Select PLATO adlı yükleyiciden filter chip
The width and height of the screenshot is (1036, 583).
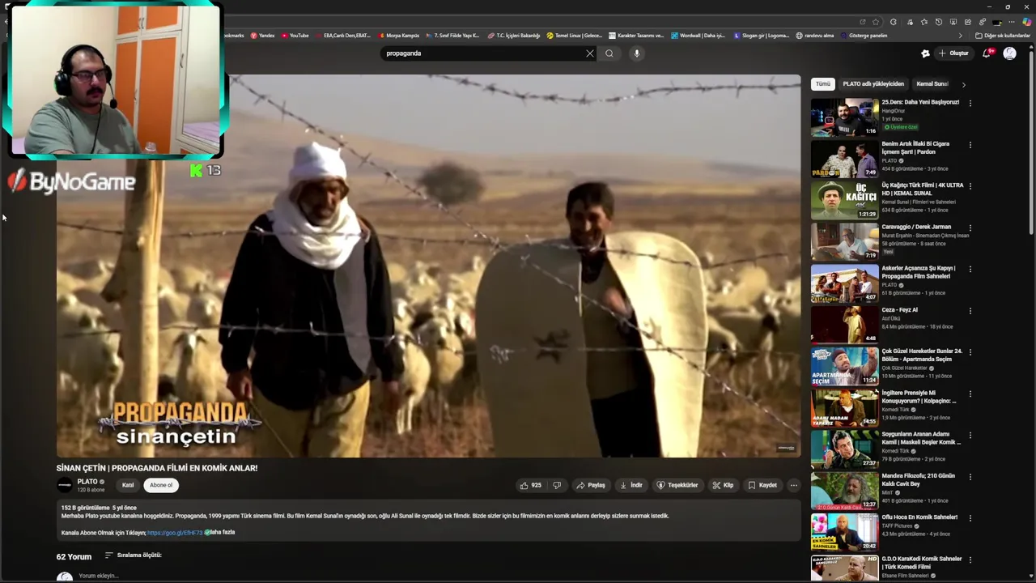point(873,84)
